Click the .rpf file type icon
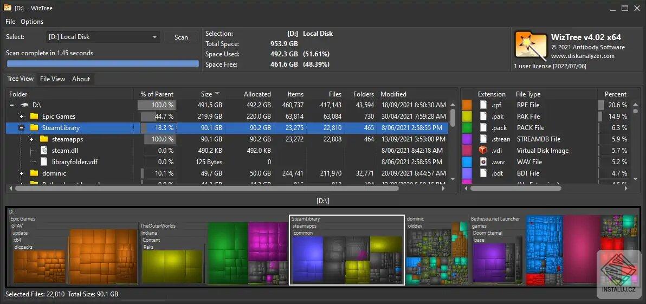 tap(483, 105)
